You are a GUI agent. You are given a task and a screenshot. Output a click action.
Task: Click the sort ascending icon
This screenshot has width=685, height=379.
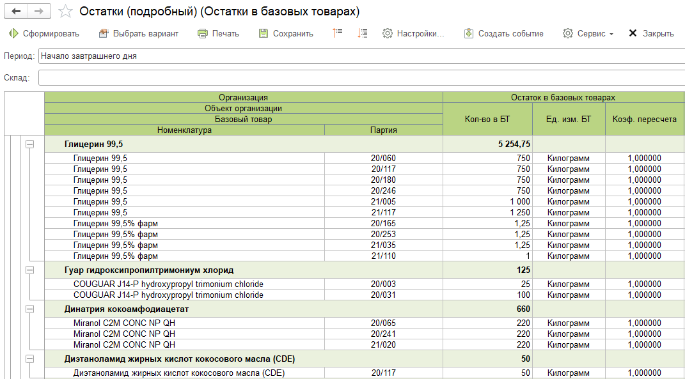point(337,33)
